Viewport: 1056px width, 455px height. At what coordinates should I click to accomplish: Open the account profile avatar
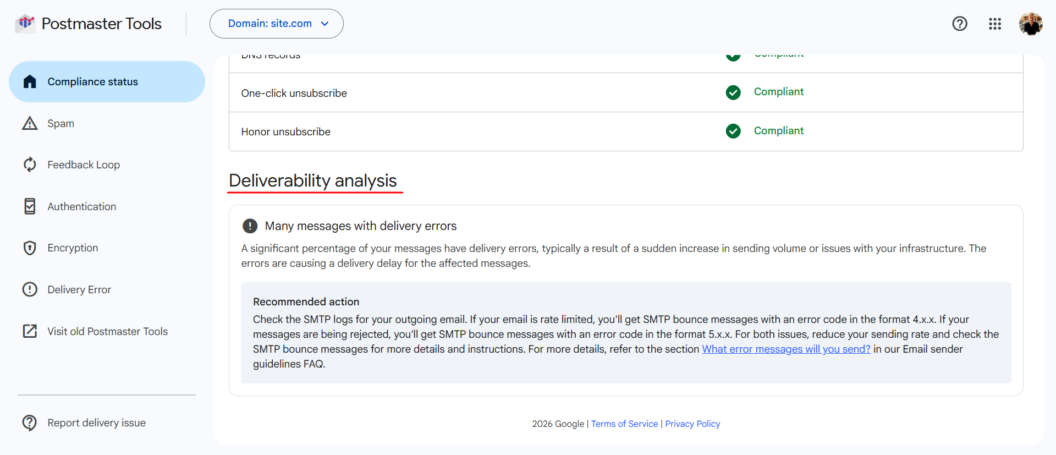[1031, 24]
